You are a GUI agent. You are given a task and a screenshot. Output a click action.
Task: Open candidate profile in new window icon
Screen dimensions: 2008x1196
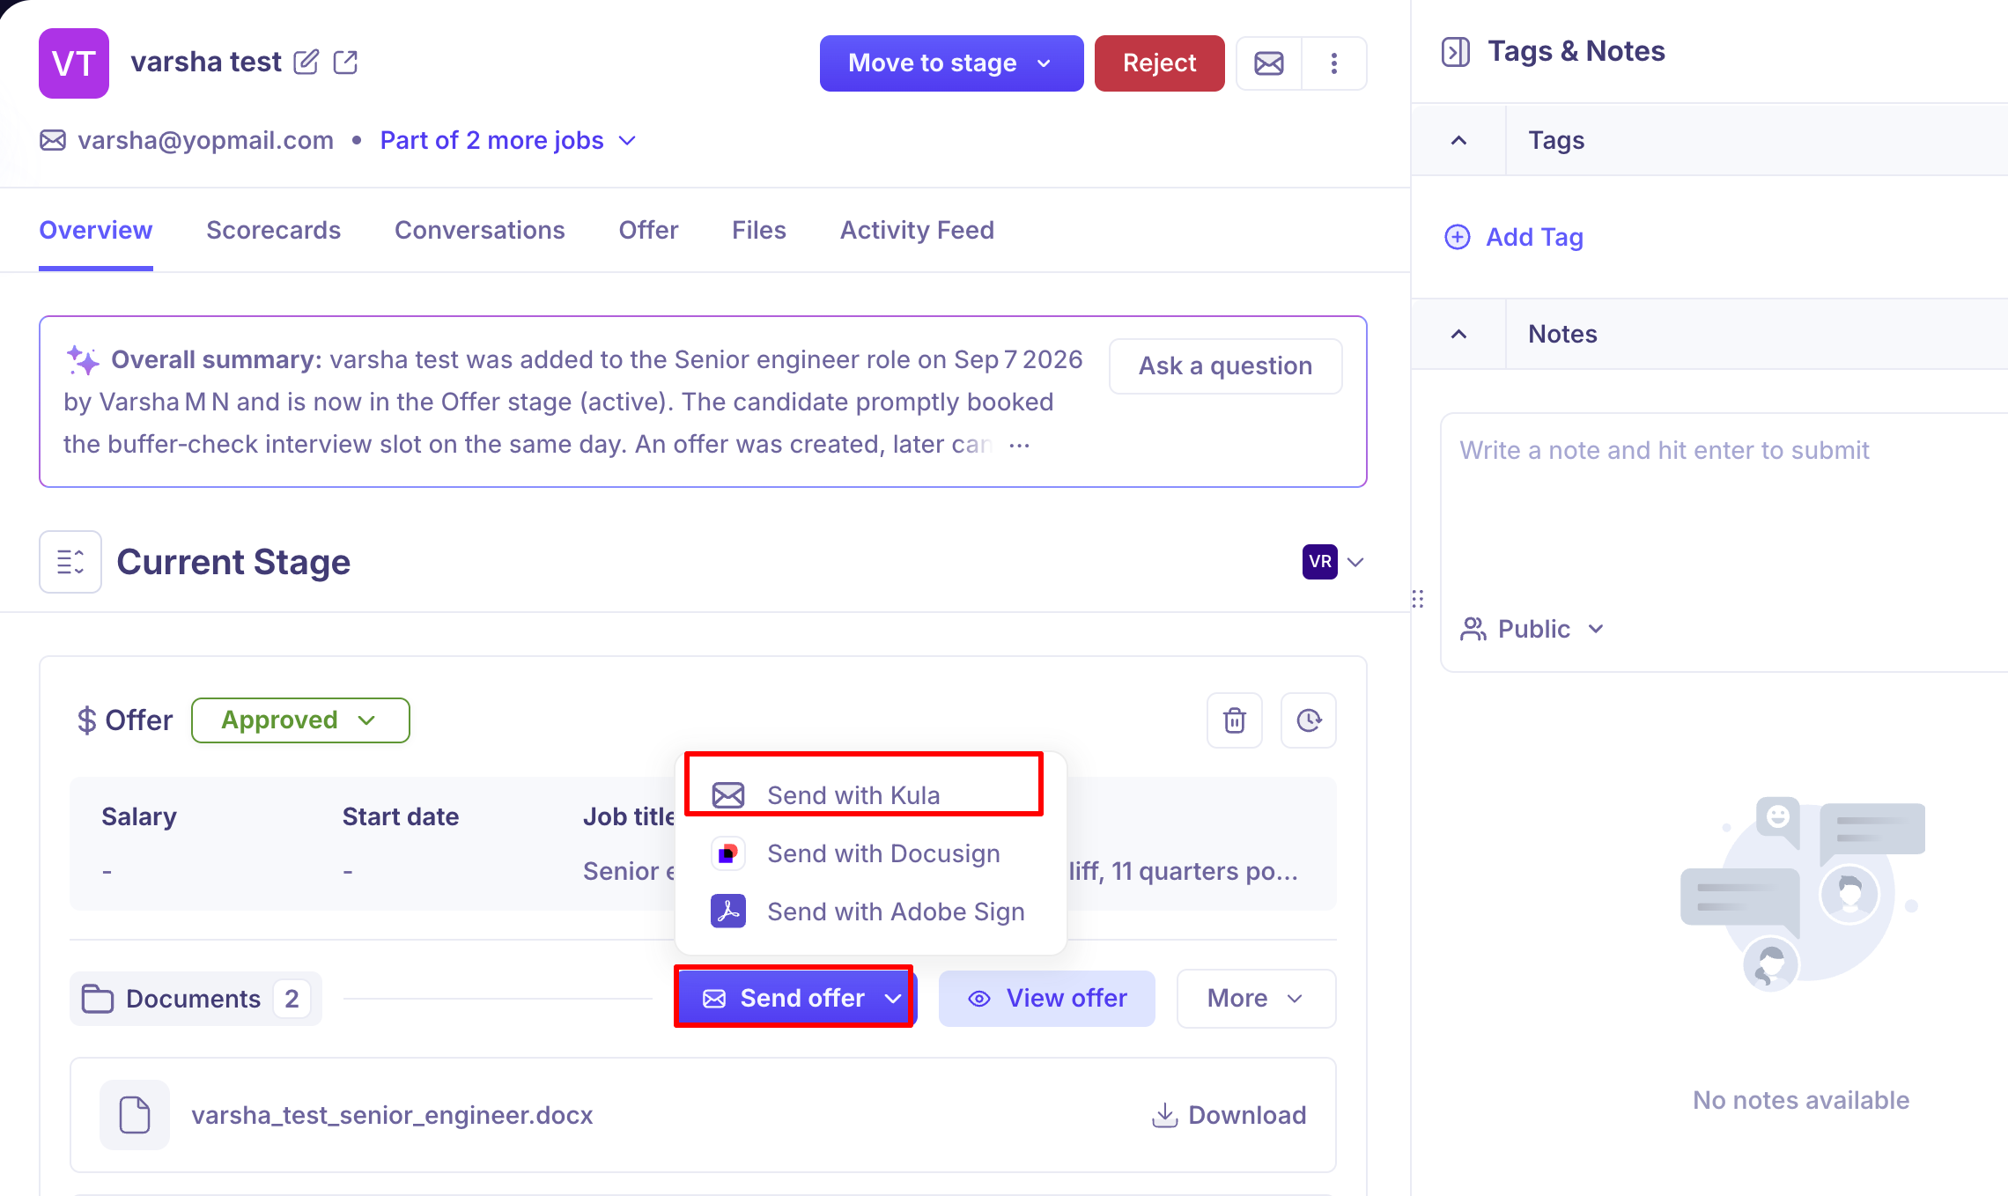tap(345, 63)
